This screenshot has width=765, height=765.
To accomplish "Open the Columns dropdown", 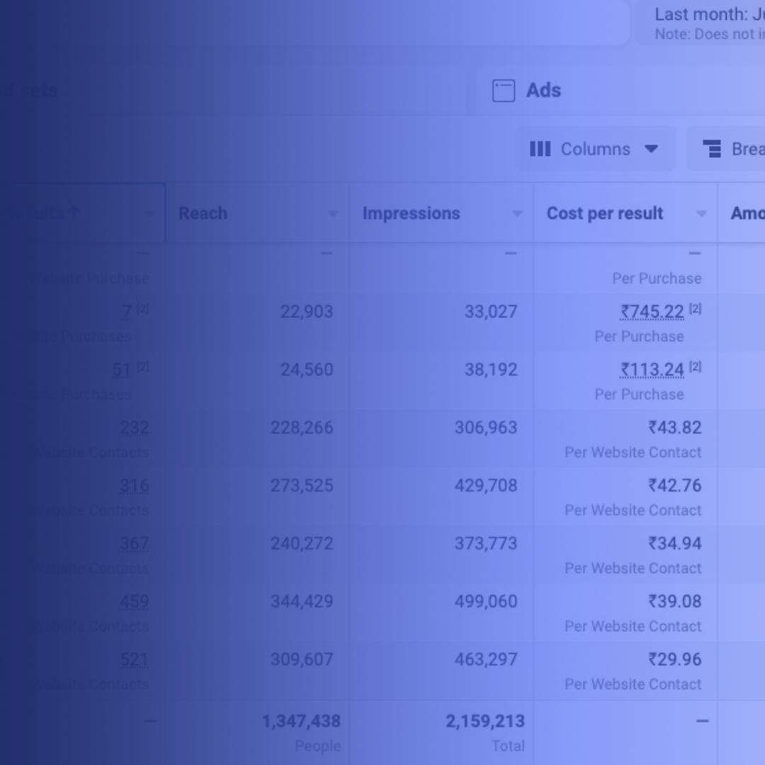I will [x=595, y=149].
